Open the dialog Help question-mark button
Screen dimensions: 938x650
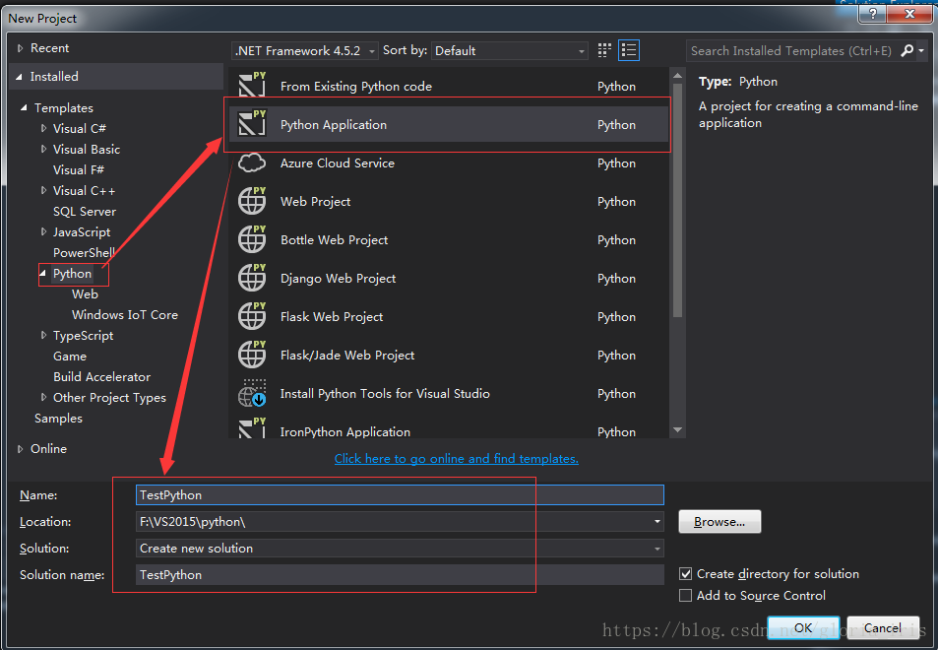873,14
